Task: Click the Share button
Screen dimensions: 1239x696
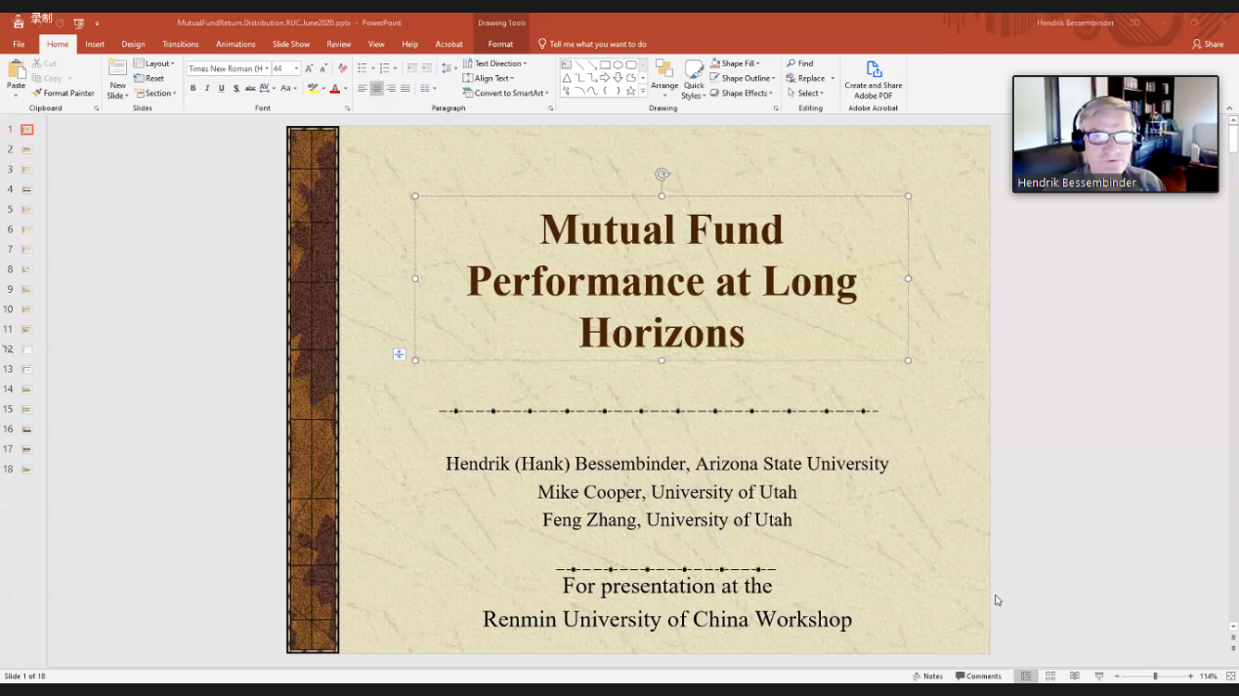Action: pos(1208,44)
